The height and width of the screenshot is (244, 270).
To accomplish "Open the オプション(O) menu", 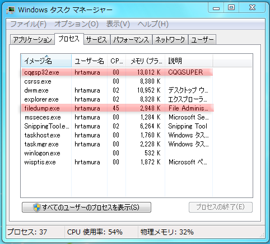I will click(76, 24).
